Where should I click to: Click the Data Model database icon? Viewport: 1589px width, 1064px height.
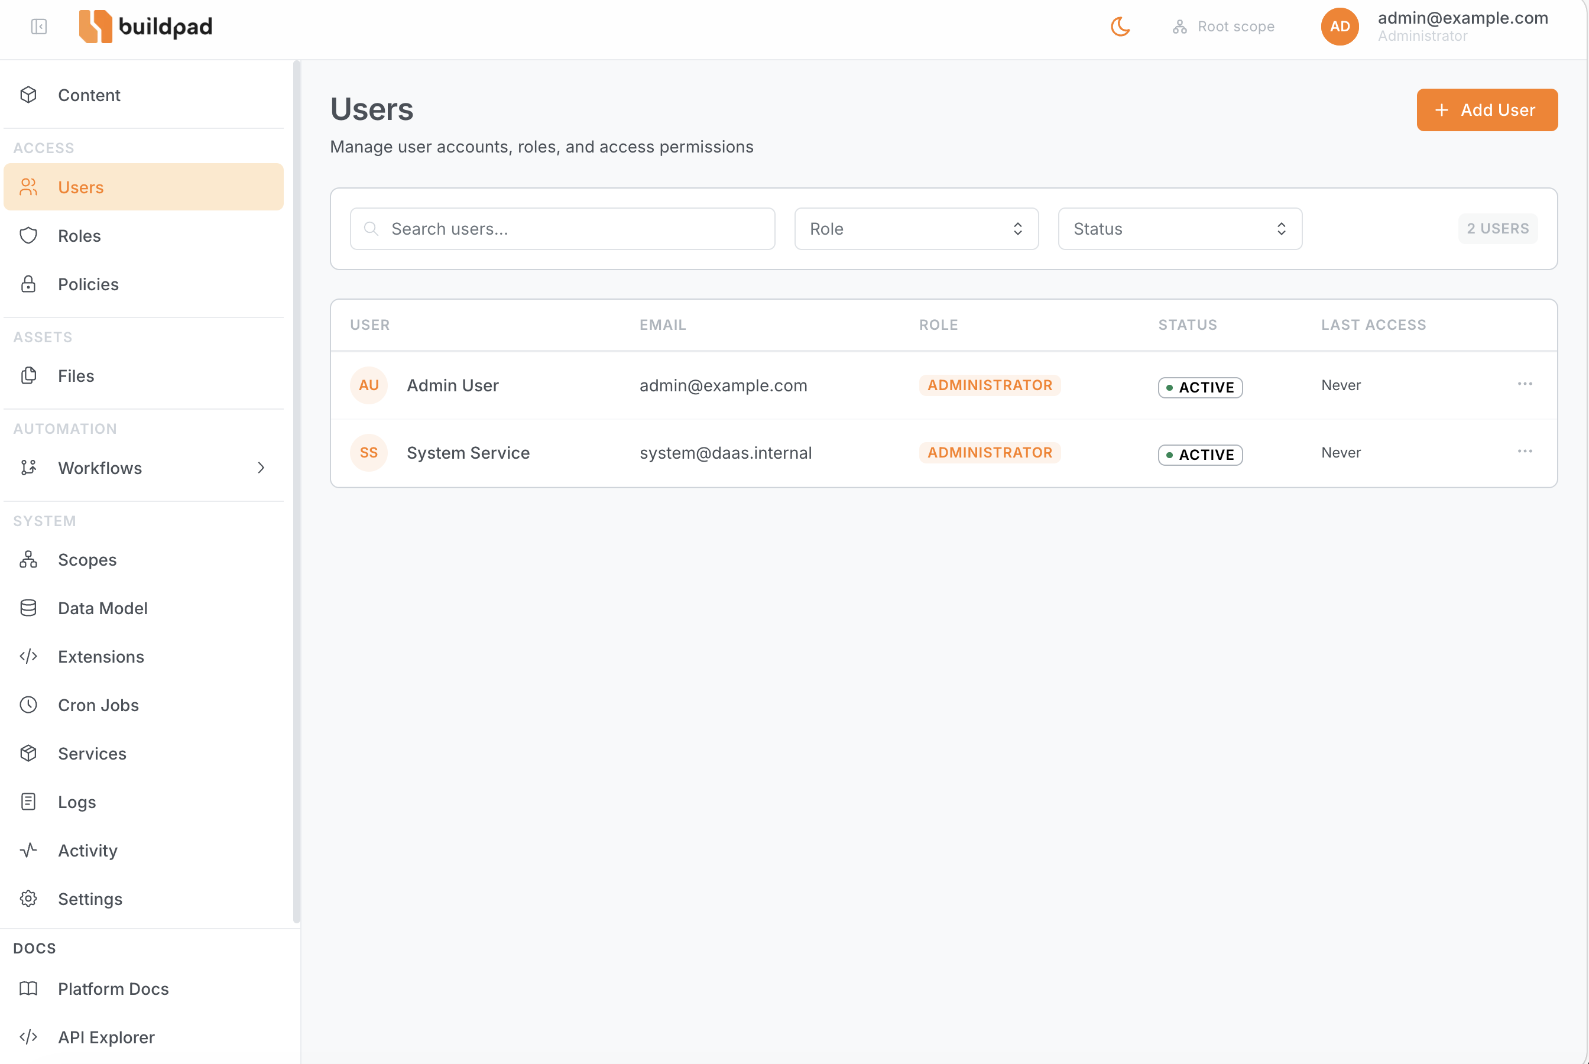(28, 608)
